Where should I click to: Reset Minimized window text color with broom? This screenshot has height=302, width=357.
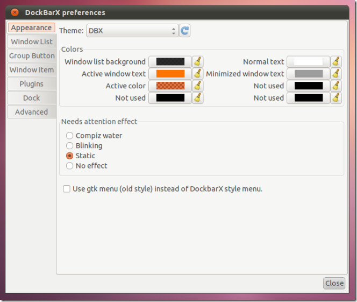[x=336, y=74]
